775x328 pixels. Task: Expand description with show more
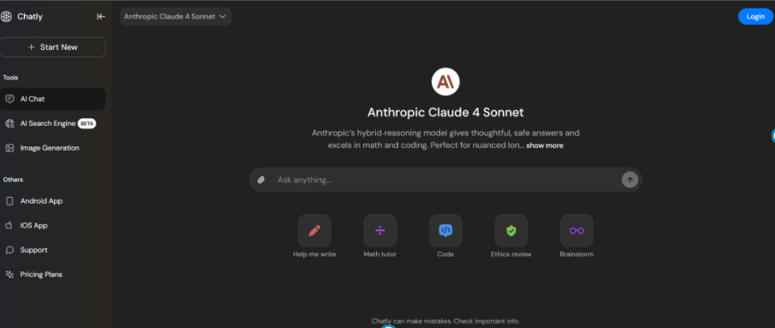click(x=545, y=146)
